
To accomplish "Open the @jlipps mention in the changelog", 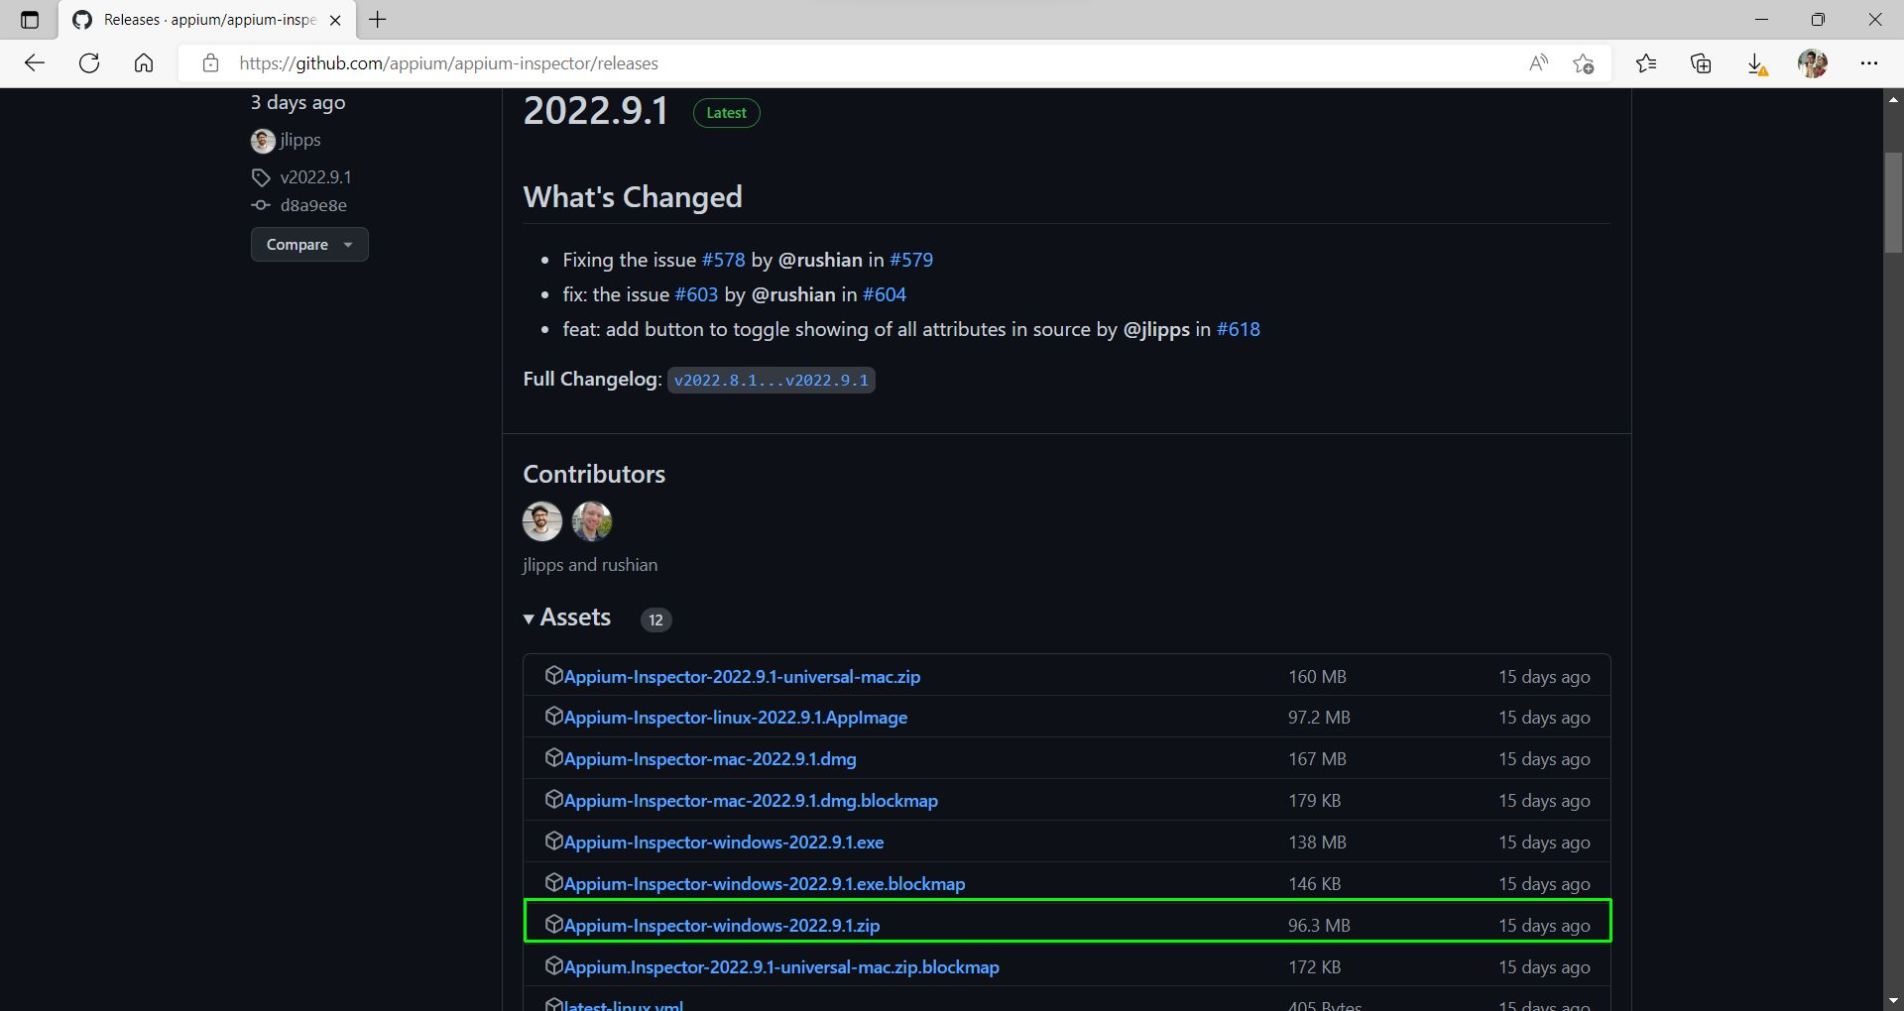I will (1156, 329).
